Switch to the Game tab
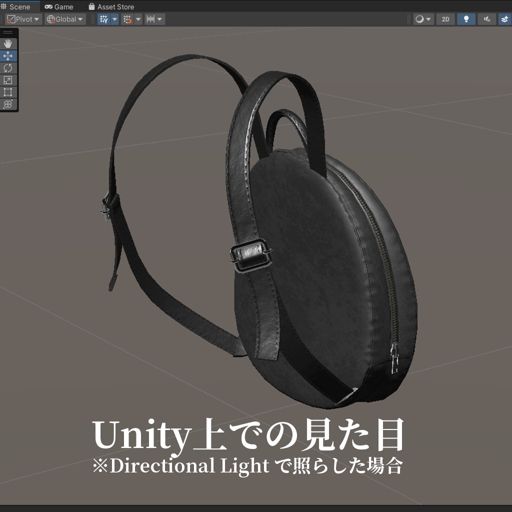The width and height of the screenshot is (512, 512). [59, 6]
